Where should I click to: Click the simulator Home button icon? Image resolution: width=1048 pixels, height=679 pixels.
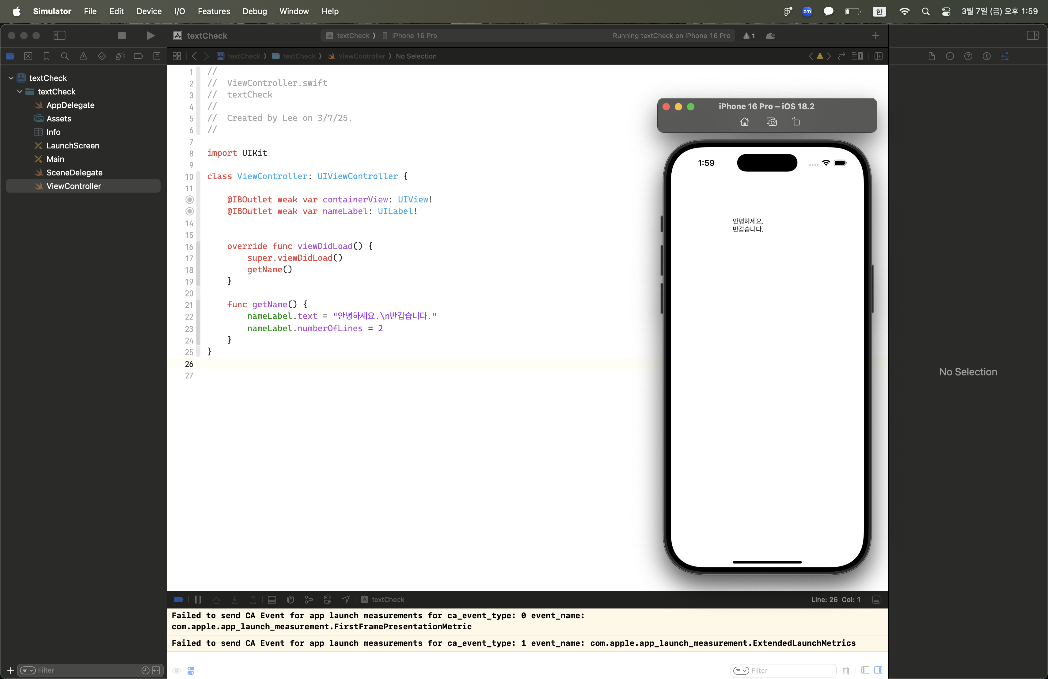[744, 122]
